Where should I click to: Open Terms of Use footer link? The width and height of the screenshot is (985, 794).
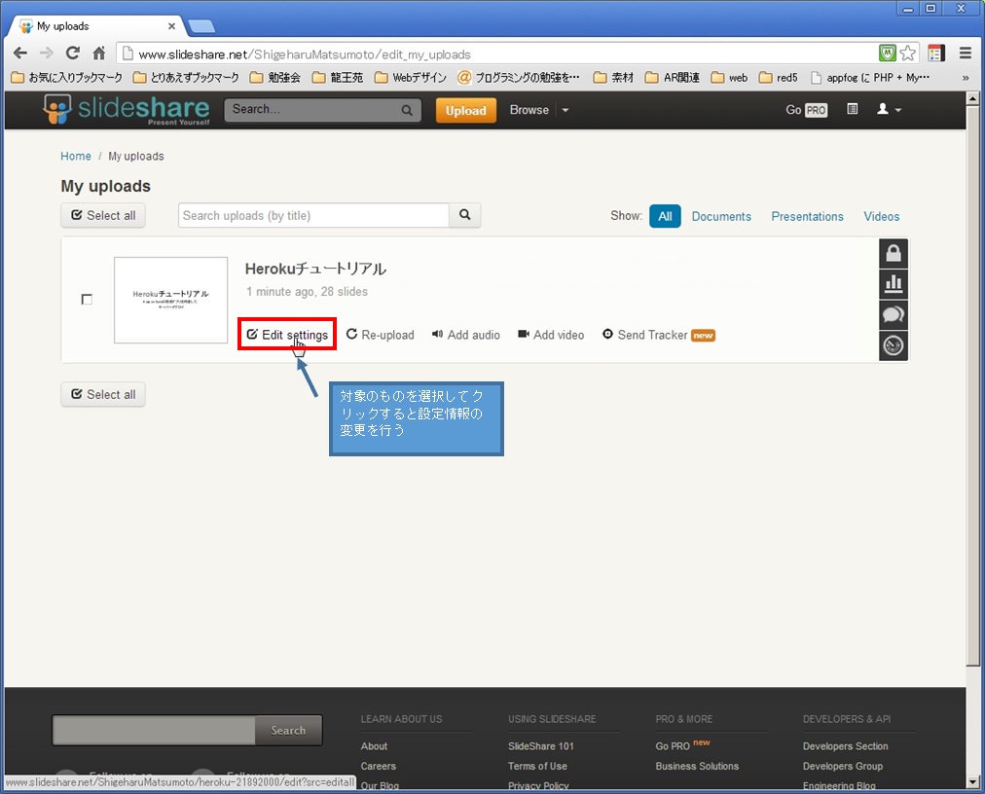point(537,766)
